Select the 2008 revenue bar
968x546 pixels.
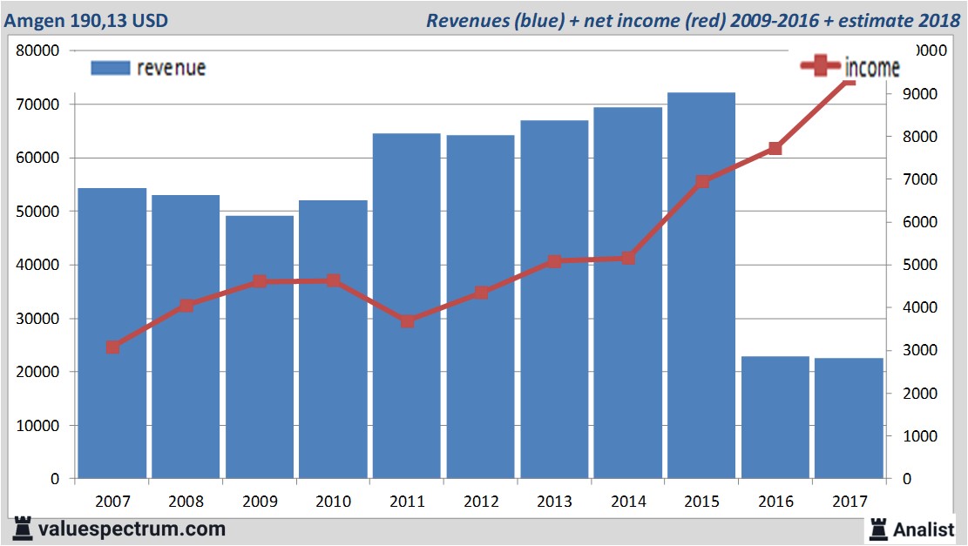pyautogui.click(x=186, y=337)
